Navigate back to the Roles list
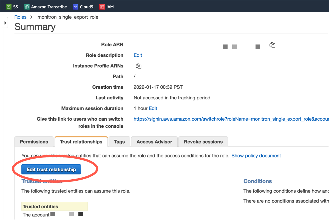 20,17
